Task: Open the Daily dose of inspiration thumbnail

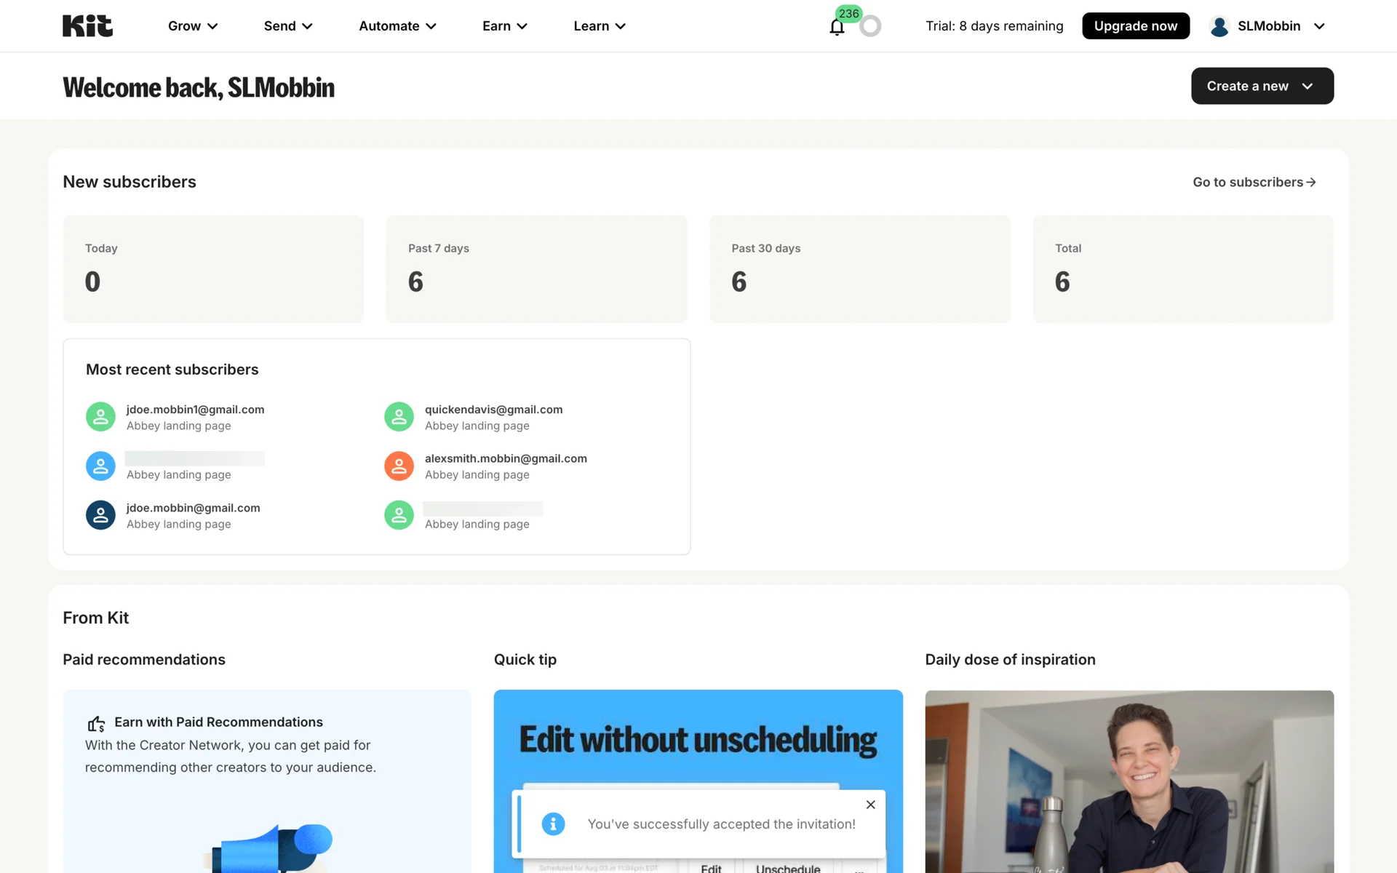Action: [x=1129, y=781]
